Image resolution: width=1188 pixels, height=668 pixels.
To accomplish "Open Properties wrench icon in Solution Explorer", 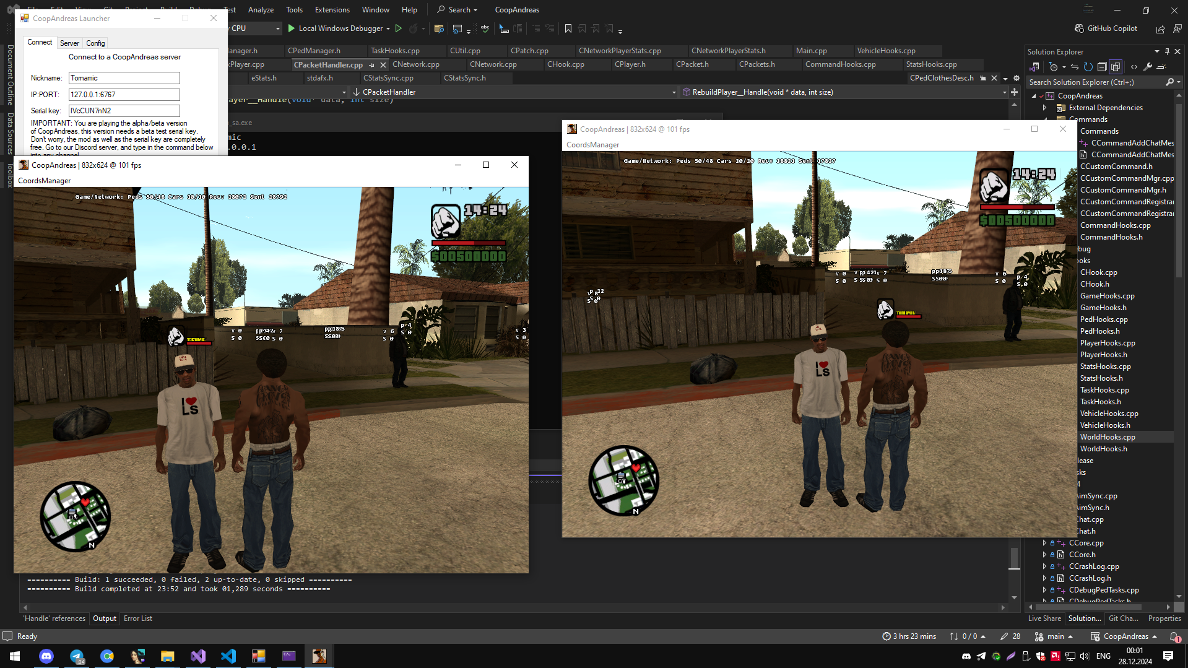I will coord(1148,67).
